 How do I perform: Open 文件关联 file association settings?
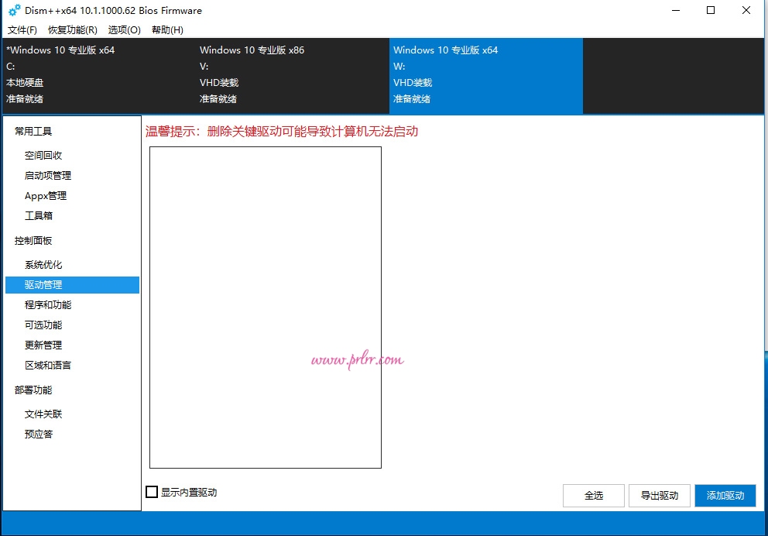(x=43, y=414)
